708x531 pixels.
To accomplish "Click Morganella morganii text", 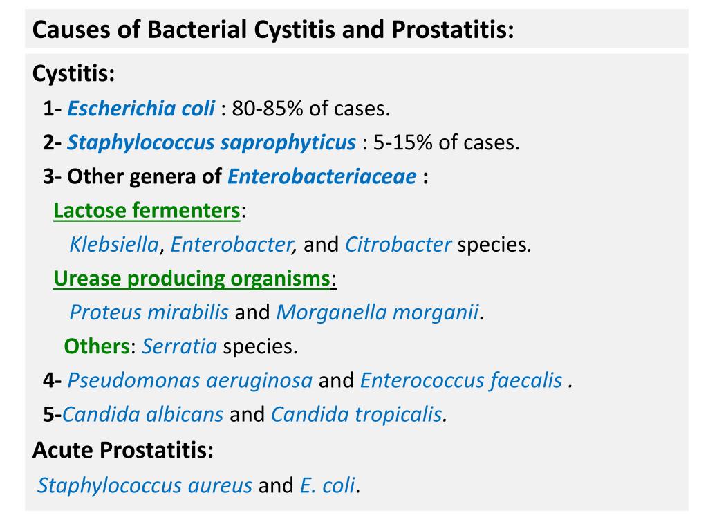I will 377,313.
